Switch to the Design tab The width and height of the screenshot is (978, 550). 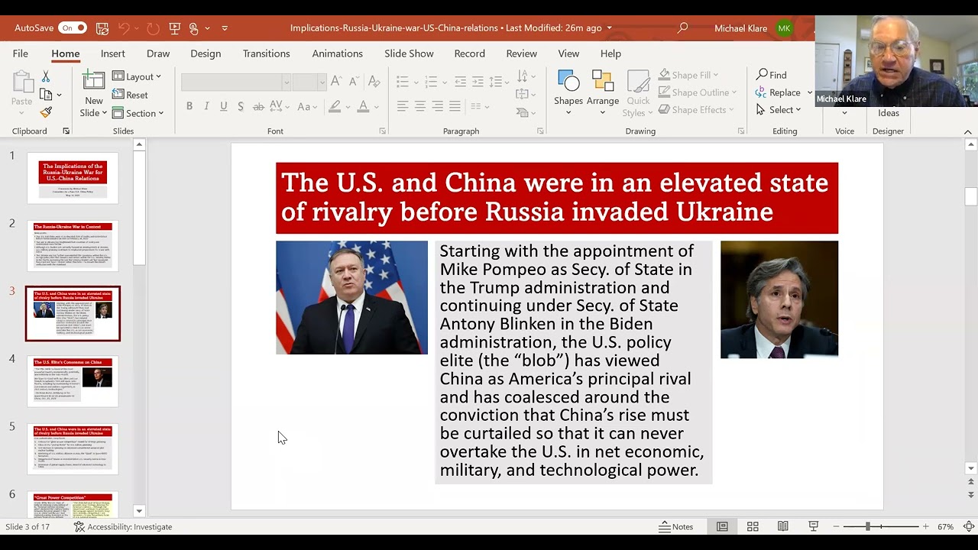[x=206, y=53]
